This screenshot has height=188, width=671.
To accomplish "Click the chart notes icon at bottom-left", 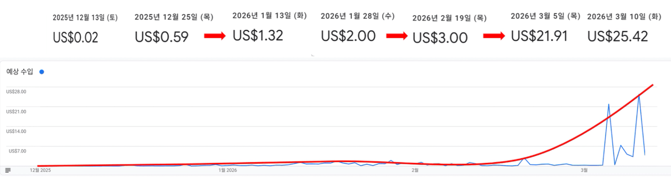I will tap(8, 170).
